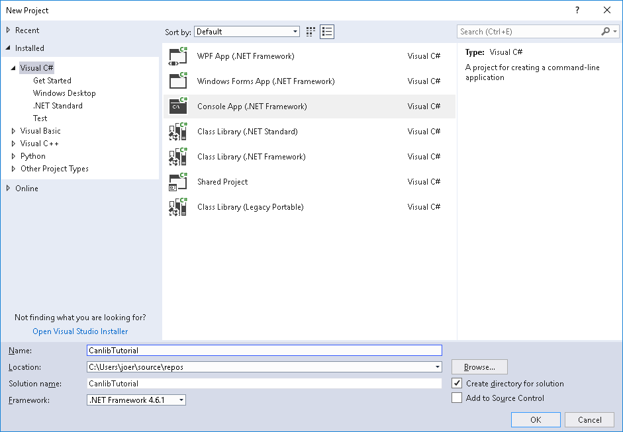Expand the Visual Basic tree node

[x=13, y=131]
